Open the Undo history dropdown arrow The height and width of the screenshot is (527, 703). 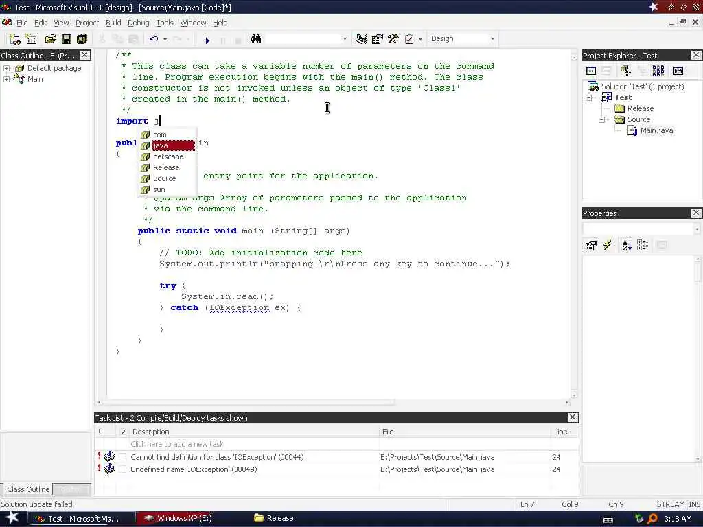[165, 39]
